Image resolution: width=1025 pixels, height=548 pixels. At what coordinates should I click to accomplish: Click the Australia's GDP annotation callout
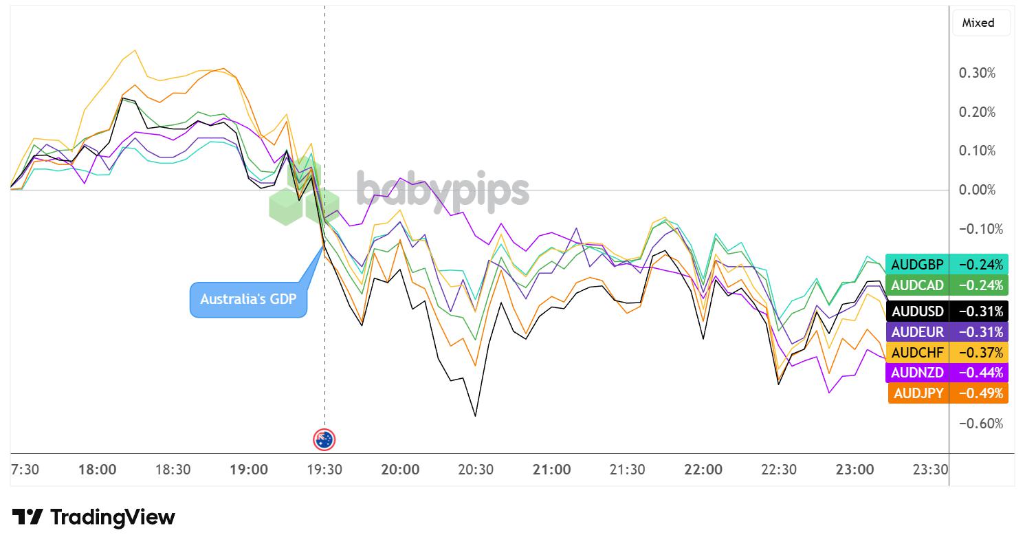click(249, 300)
